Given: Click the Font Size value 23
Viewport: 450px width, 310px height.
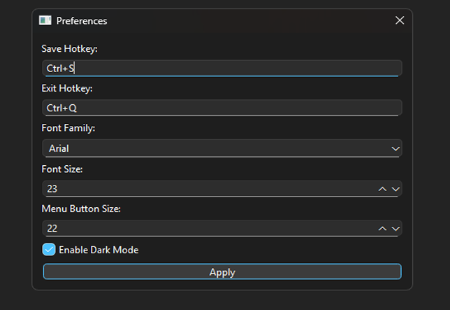Looking at the screenshot, I should point(52,189).
